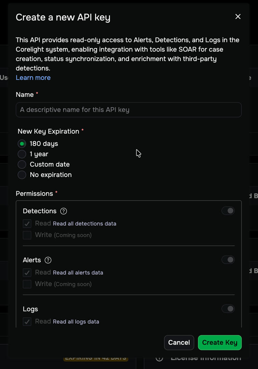Click the License Information info icon
258x369 pixels.
159,358
